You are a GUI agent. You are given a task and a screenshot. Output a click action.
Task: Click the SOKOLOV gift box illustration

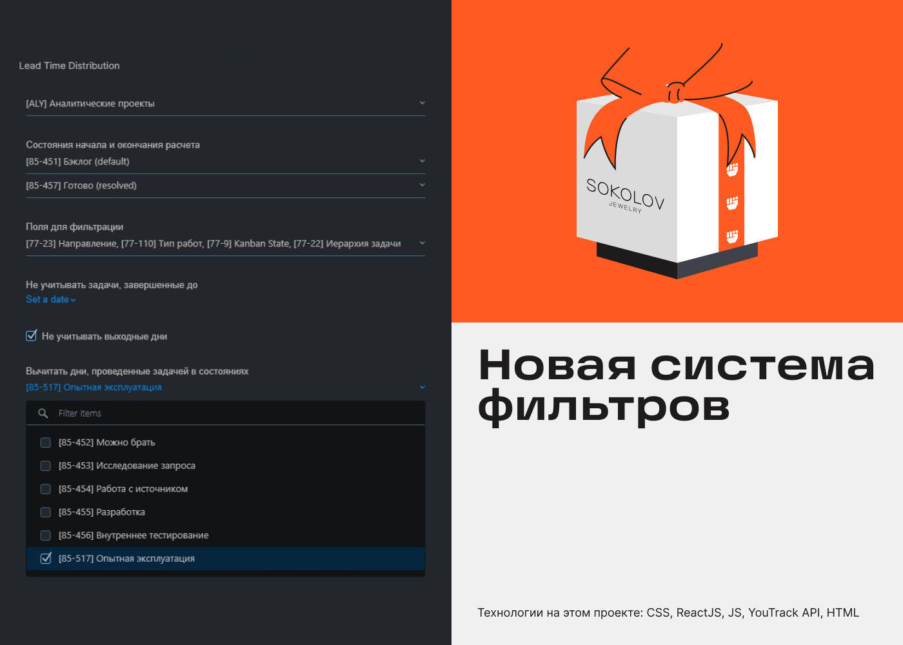click(x=677, y=161)
